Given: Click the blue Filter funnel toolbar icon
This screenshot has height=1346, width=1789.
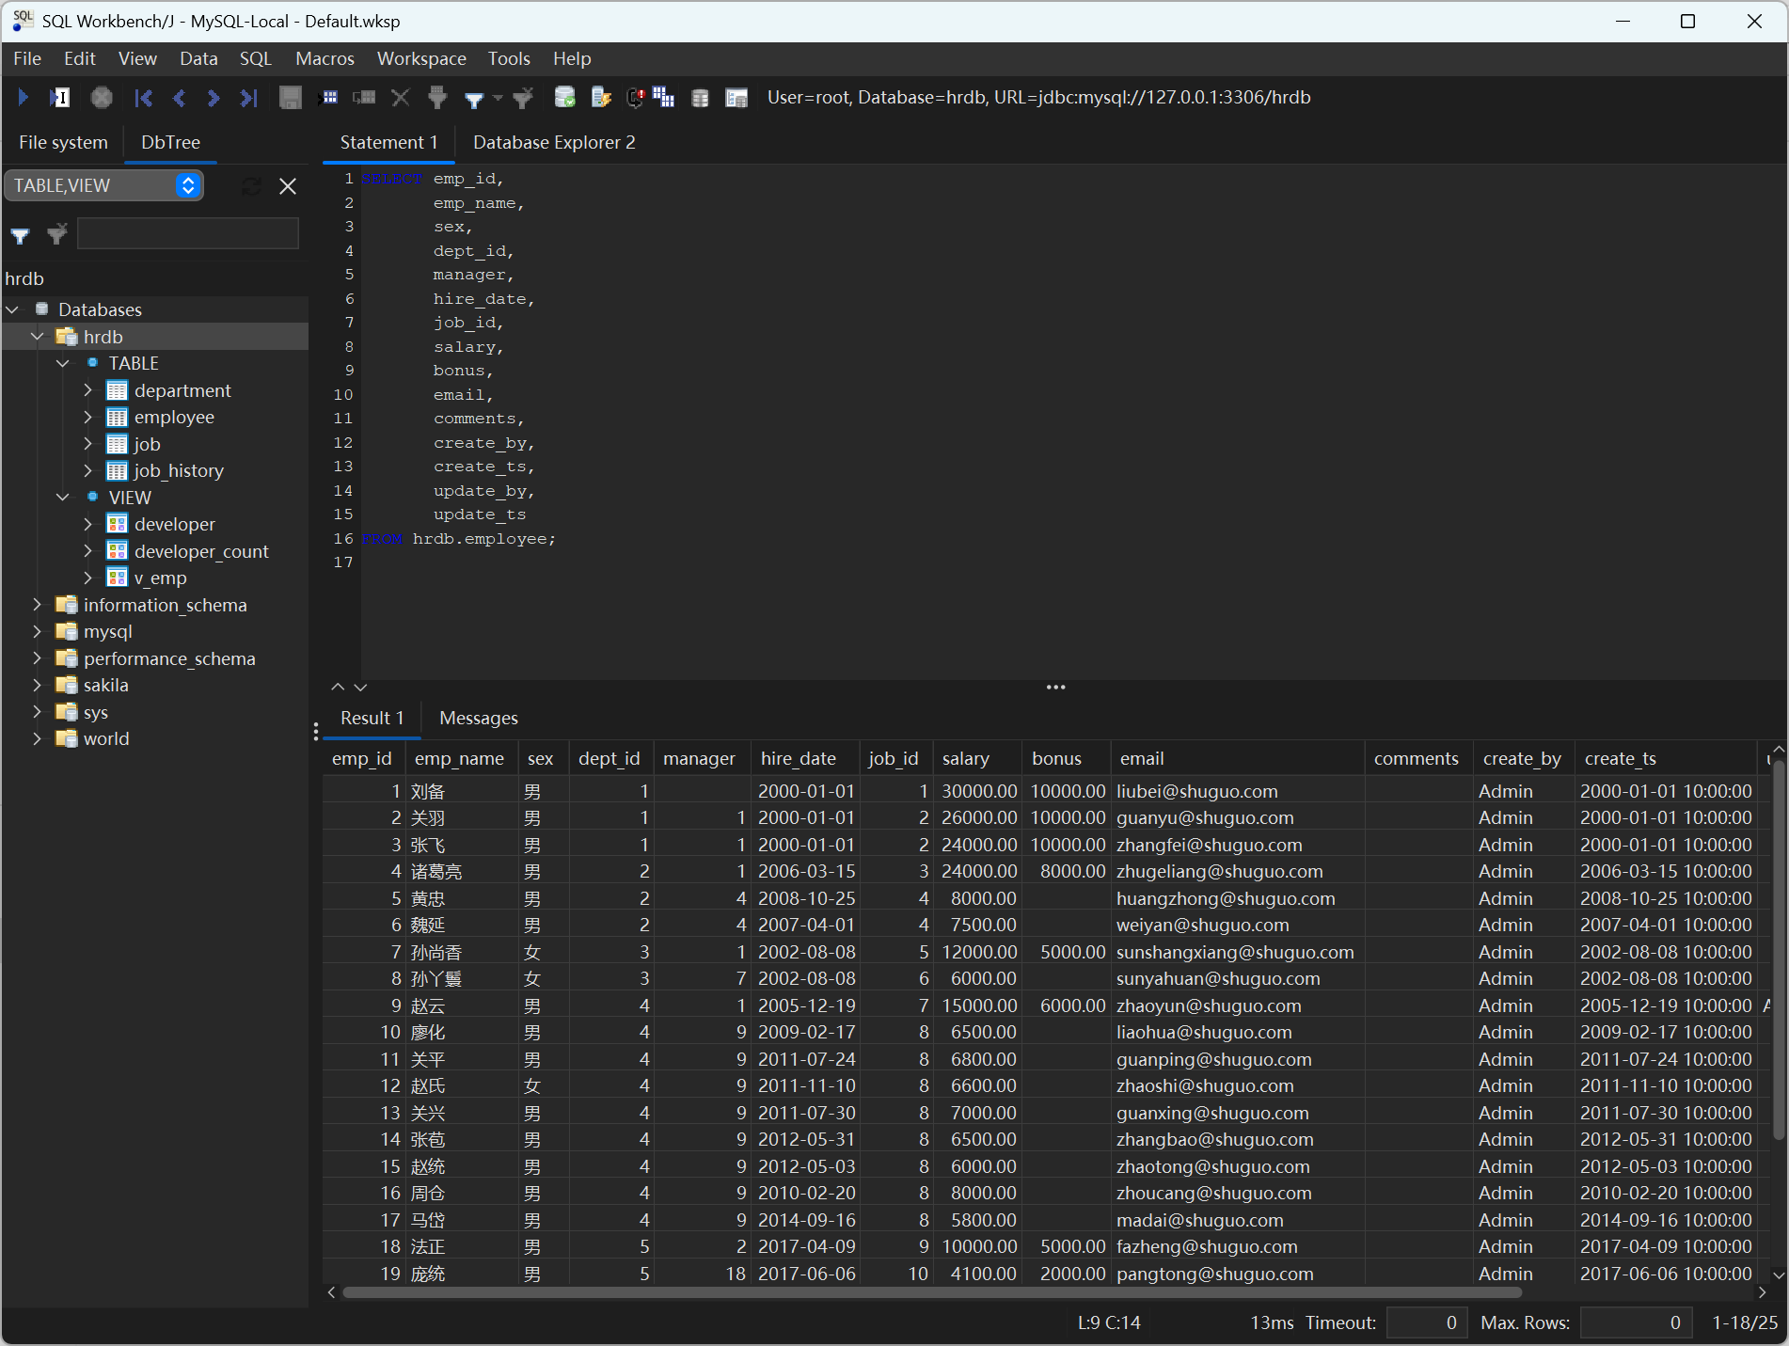Looking at the screenshot, I should (x=475, y=98).
